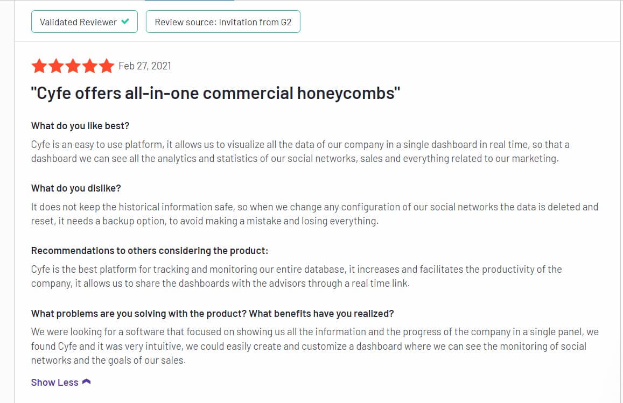The image size is (623, 403).
Task: Click the paragraph about tracking entire database
Action: tap(296, 277)
